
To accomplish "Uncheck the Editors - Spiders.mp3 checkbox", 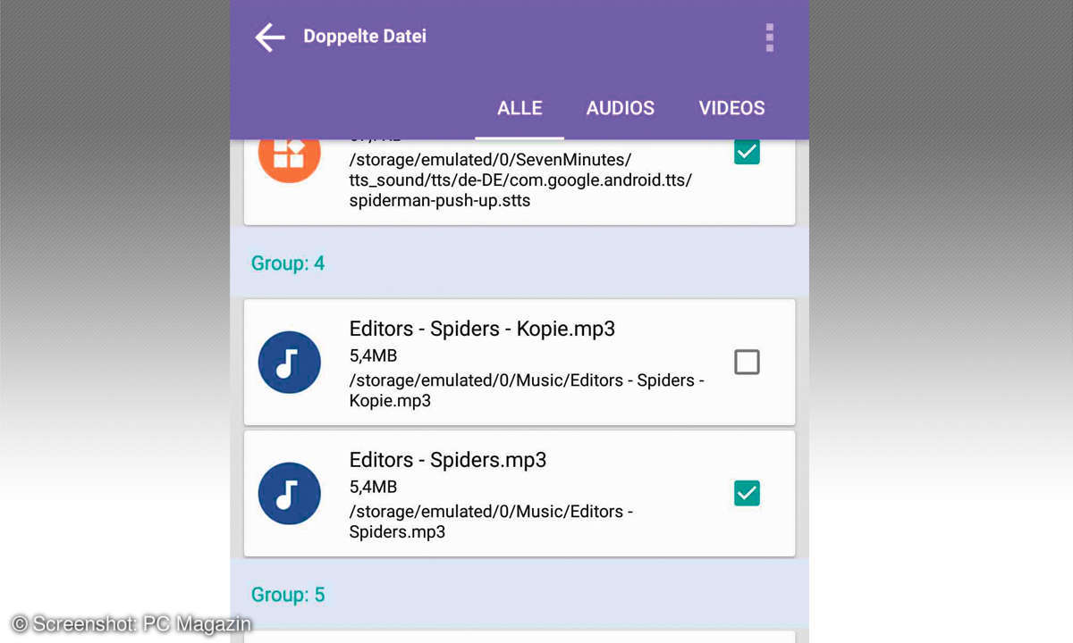I will 747,493.
